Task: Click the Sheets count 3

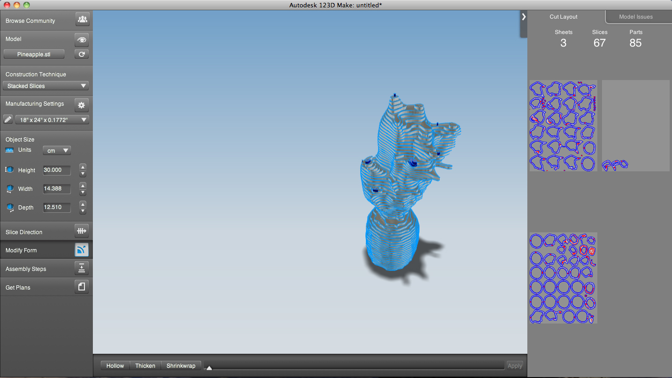Action: click(x=563, y=43)
